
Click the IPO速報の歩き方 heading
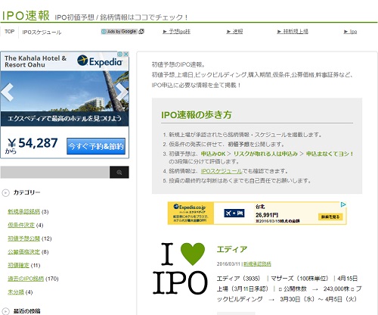point(197,115)
